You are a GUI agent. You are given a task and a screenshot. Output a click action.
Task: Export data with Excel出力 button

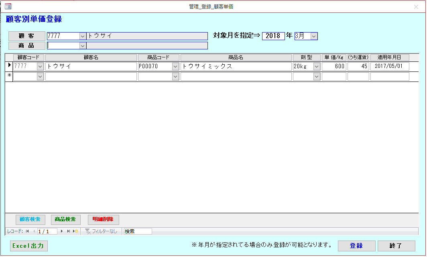click(29, 246)
